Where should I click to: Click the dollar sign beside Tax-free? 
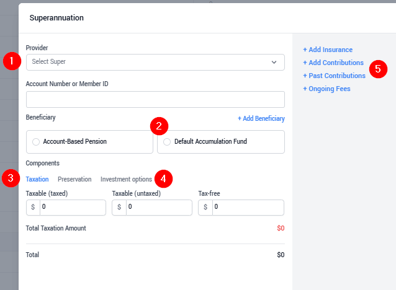tap(205, 208)
